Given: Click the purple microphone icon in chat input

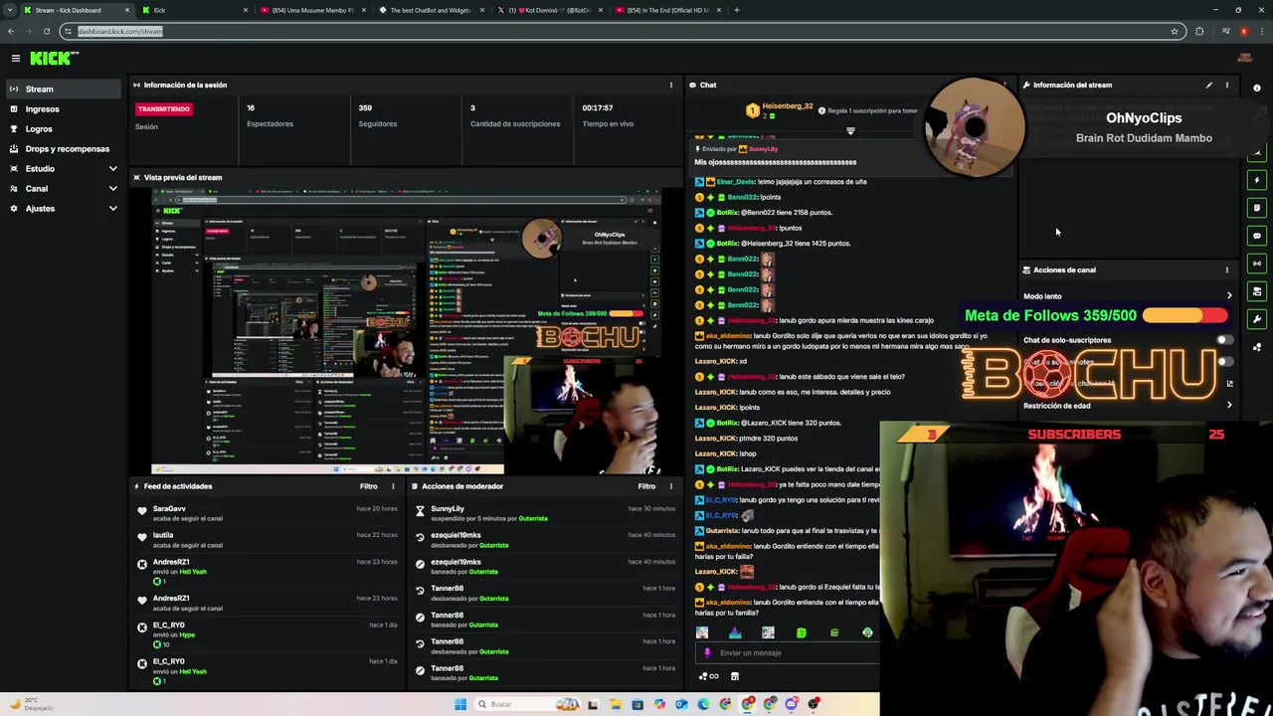Looking at the screenshot, I should [x=707, y=653].
